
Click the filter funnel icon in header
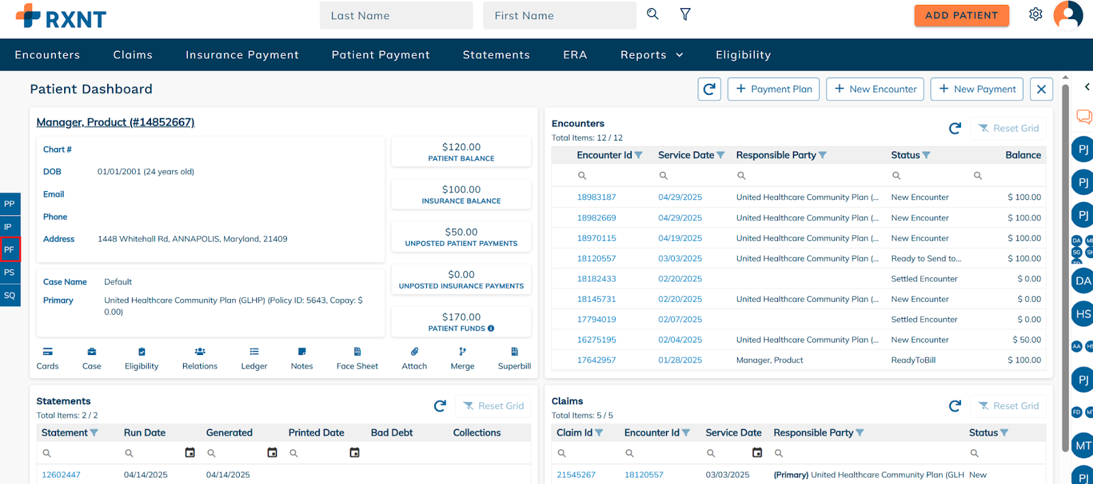click(685, 14)
